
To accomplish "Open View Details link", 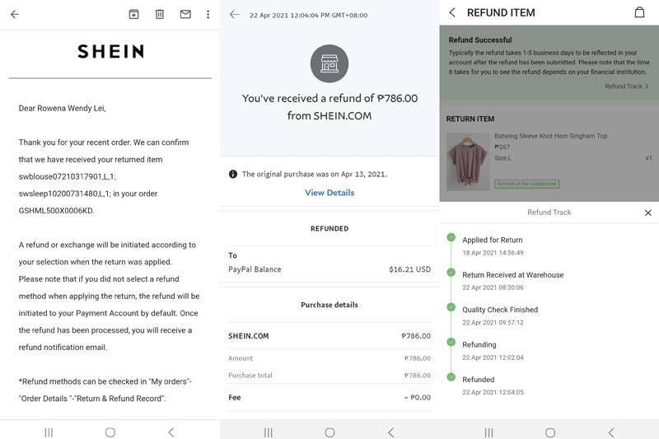I will [x=329, y=193].
